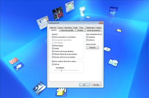149x98 pixels.
Task: Switch to the Selección tab
Action: click(x=53, y=28)
